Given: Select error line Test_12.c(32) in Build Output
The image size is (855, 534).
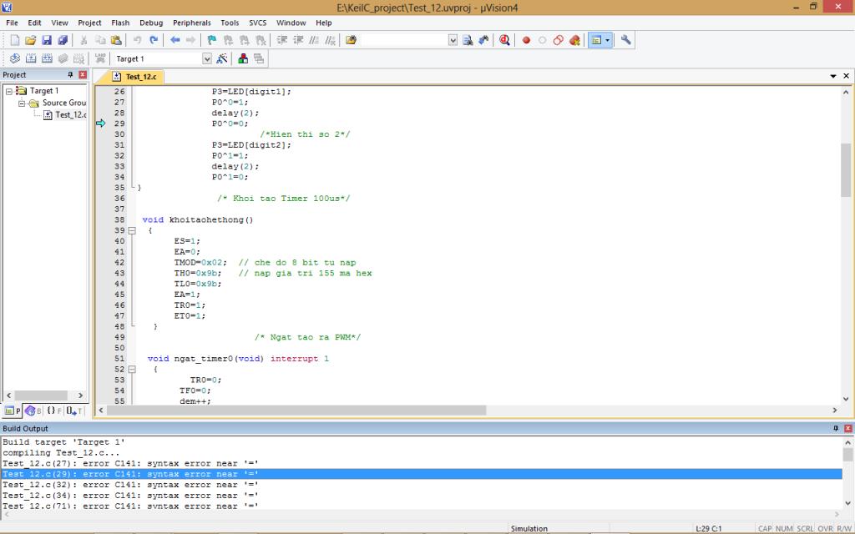Looking at the screenshot, I should (x=130, y=485).
